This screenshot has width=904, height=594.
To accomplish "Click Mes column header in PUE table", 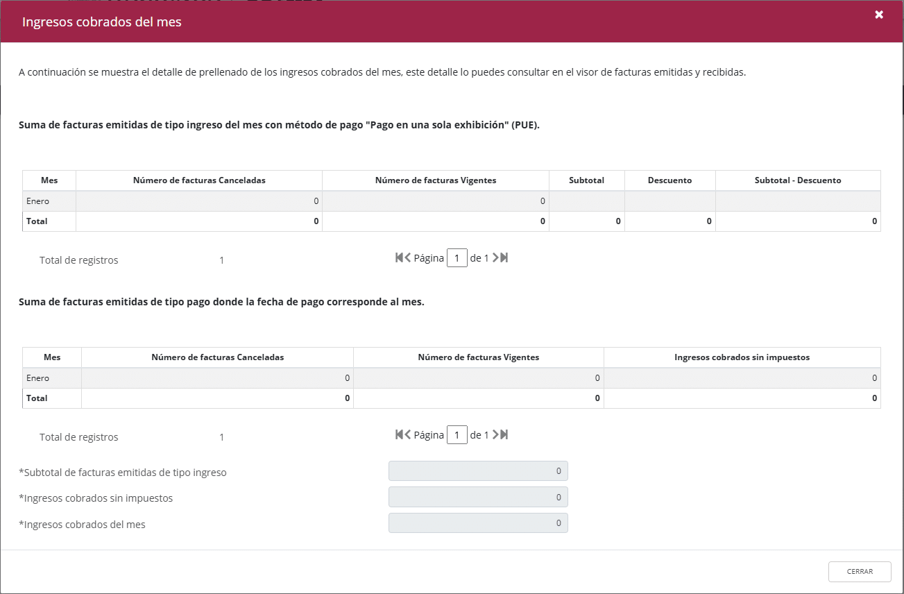I will click(49, 180).
